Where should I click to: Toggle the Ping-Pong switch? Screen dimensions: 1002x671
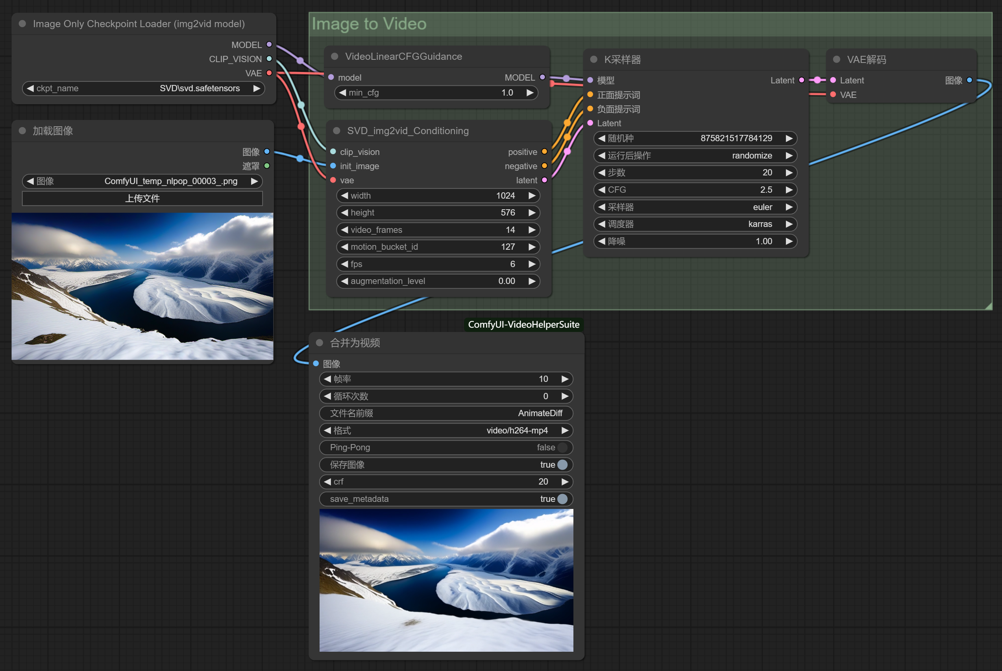pyautogui.click(x=563, y=447)
